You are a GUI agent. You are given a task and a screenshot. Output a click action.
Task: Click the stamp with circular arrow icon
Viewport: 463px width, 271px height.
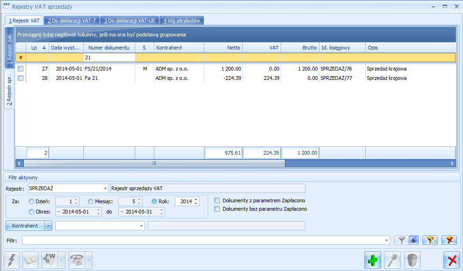click(x=77, y=260)
